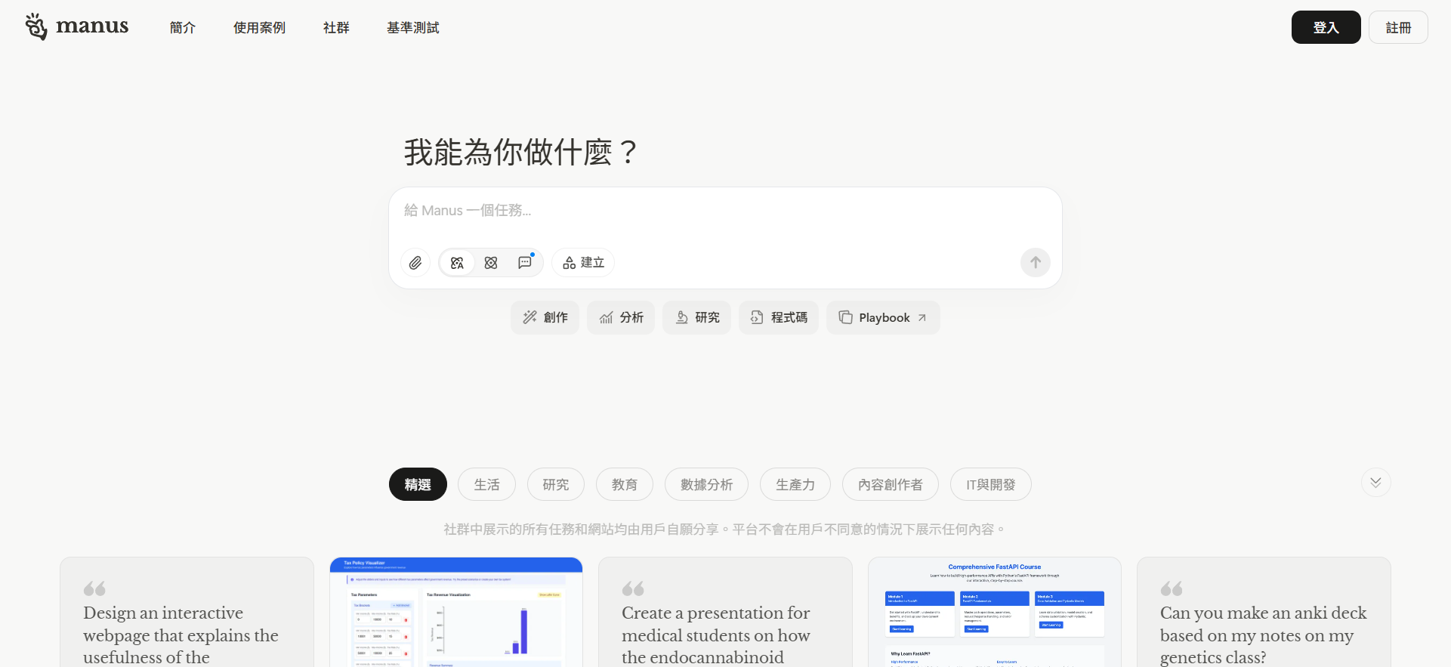Select the 精選 featured category tab
This screenshot has height=667, width=1451.
tap(418, 484)
